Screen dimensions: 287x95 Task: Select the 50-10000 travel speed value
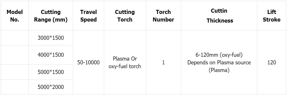tap(88, 63)
